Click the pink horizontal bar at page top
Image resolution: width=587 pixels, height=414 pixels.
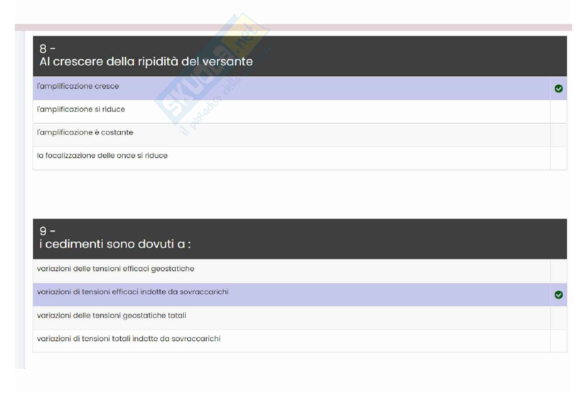pos(293,27)
